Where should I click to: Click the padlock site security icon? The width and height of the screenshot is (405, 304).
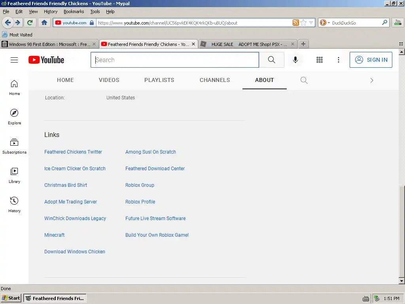[x=92, y=23]
